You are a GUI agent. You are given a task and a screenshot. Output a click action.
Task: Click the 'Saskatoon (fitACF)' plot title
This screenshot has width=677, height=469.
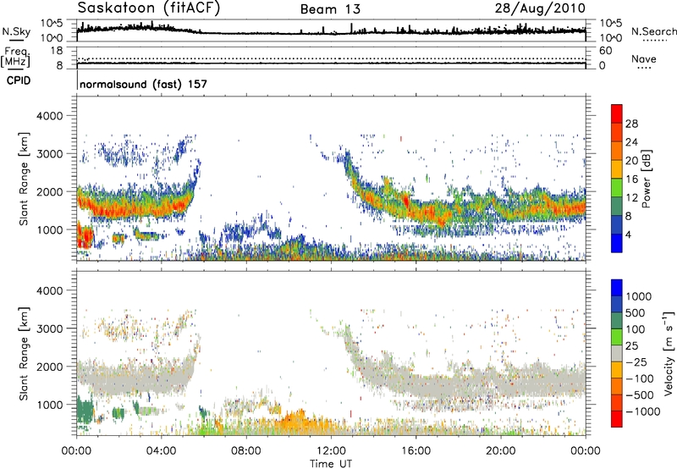149,8
